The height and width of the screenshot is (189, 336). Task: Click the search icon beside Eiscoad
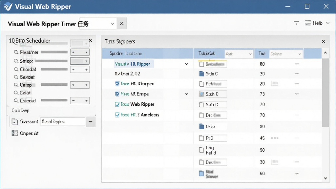tap(16, 101)
